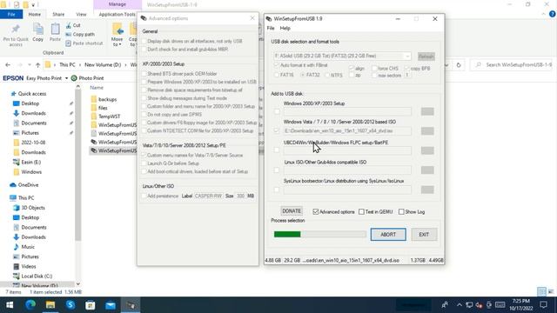Open the Windows Start menu
557x313 pixels.
click(10, 305)
